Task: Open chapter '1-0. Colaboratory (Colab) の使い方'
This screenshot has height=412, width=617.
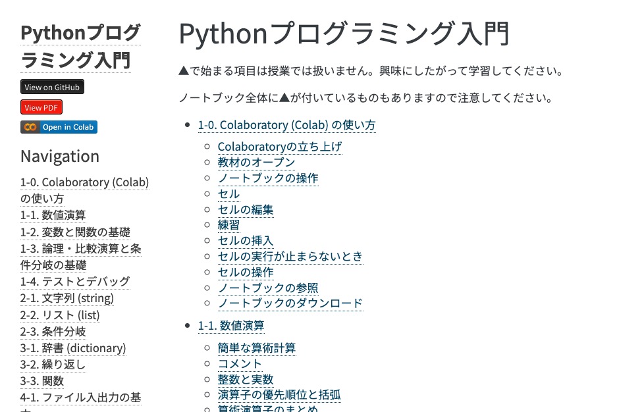Action: (x=286, y=124)
